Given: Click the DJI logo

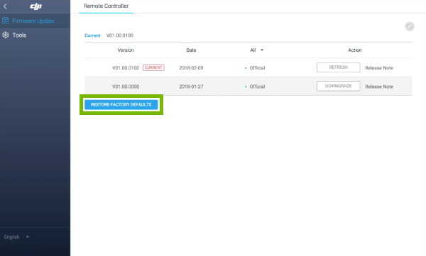Looking at the screenshot, I should click(x=35, y=6).
